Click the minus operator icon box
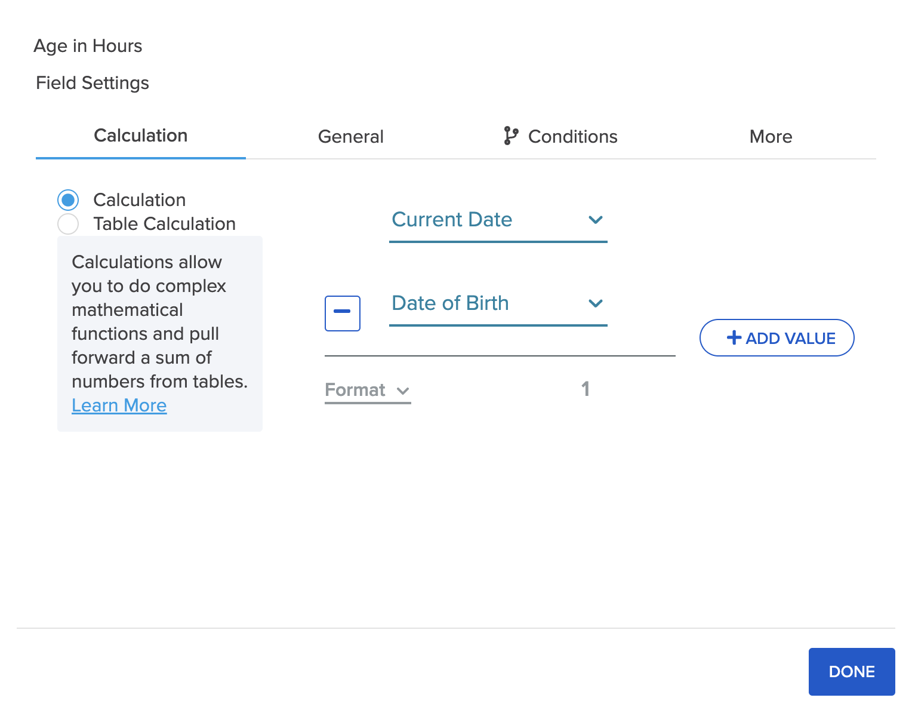This screenshot has height=713, width=912. (x=342, y=313)
